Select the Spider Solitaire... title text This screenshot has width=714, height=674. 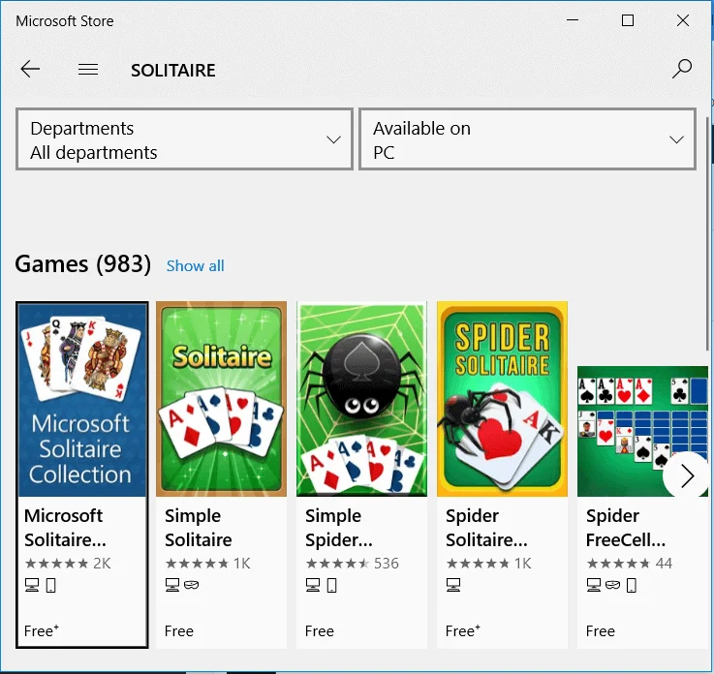(x=486, y=528)
